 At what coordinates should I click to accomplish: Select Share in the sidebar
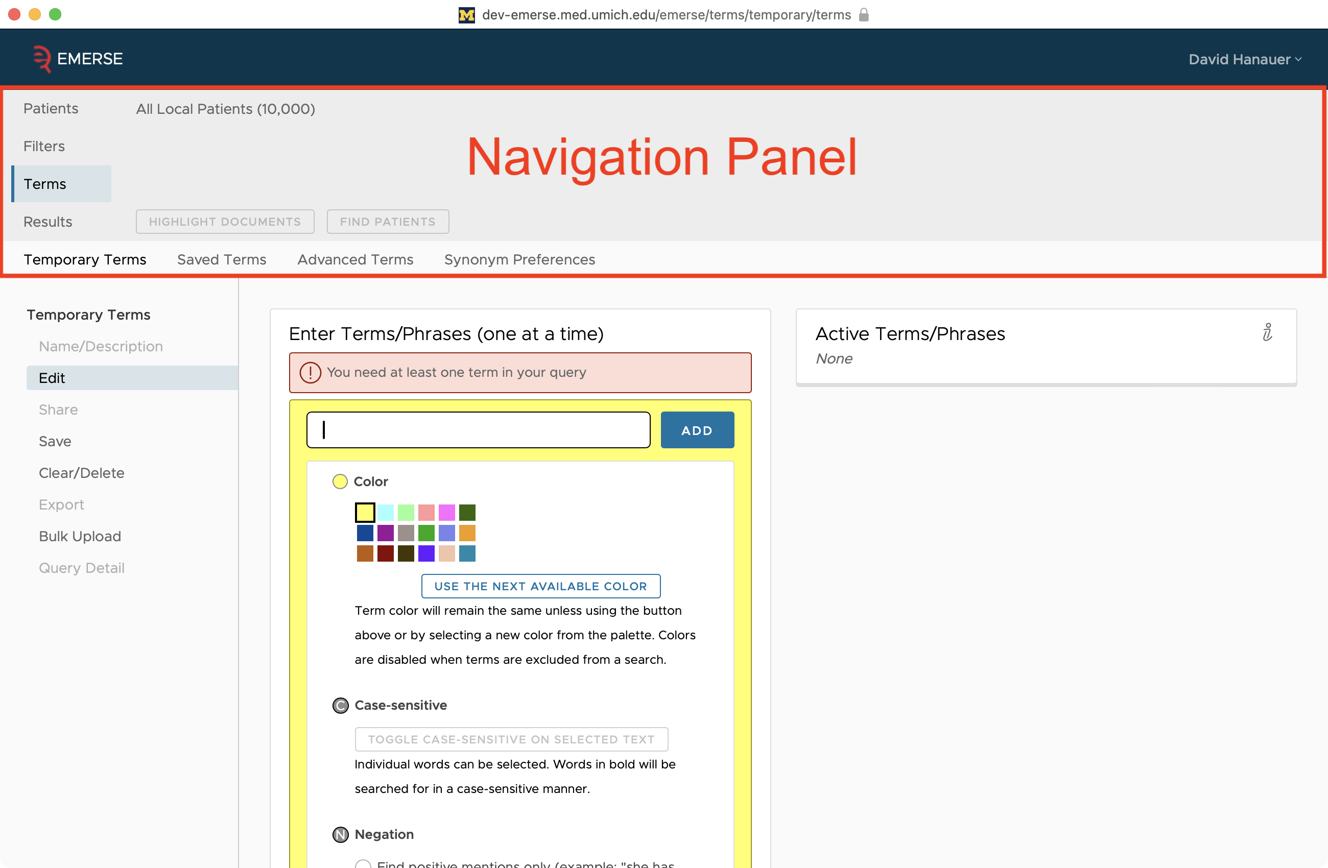pos(58,410)
